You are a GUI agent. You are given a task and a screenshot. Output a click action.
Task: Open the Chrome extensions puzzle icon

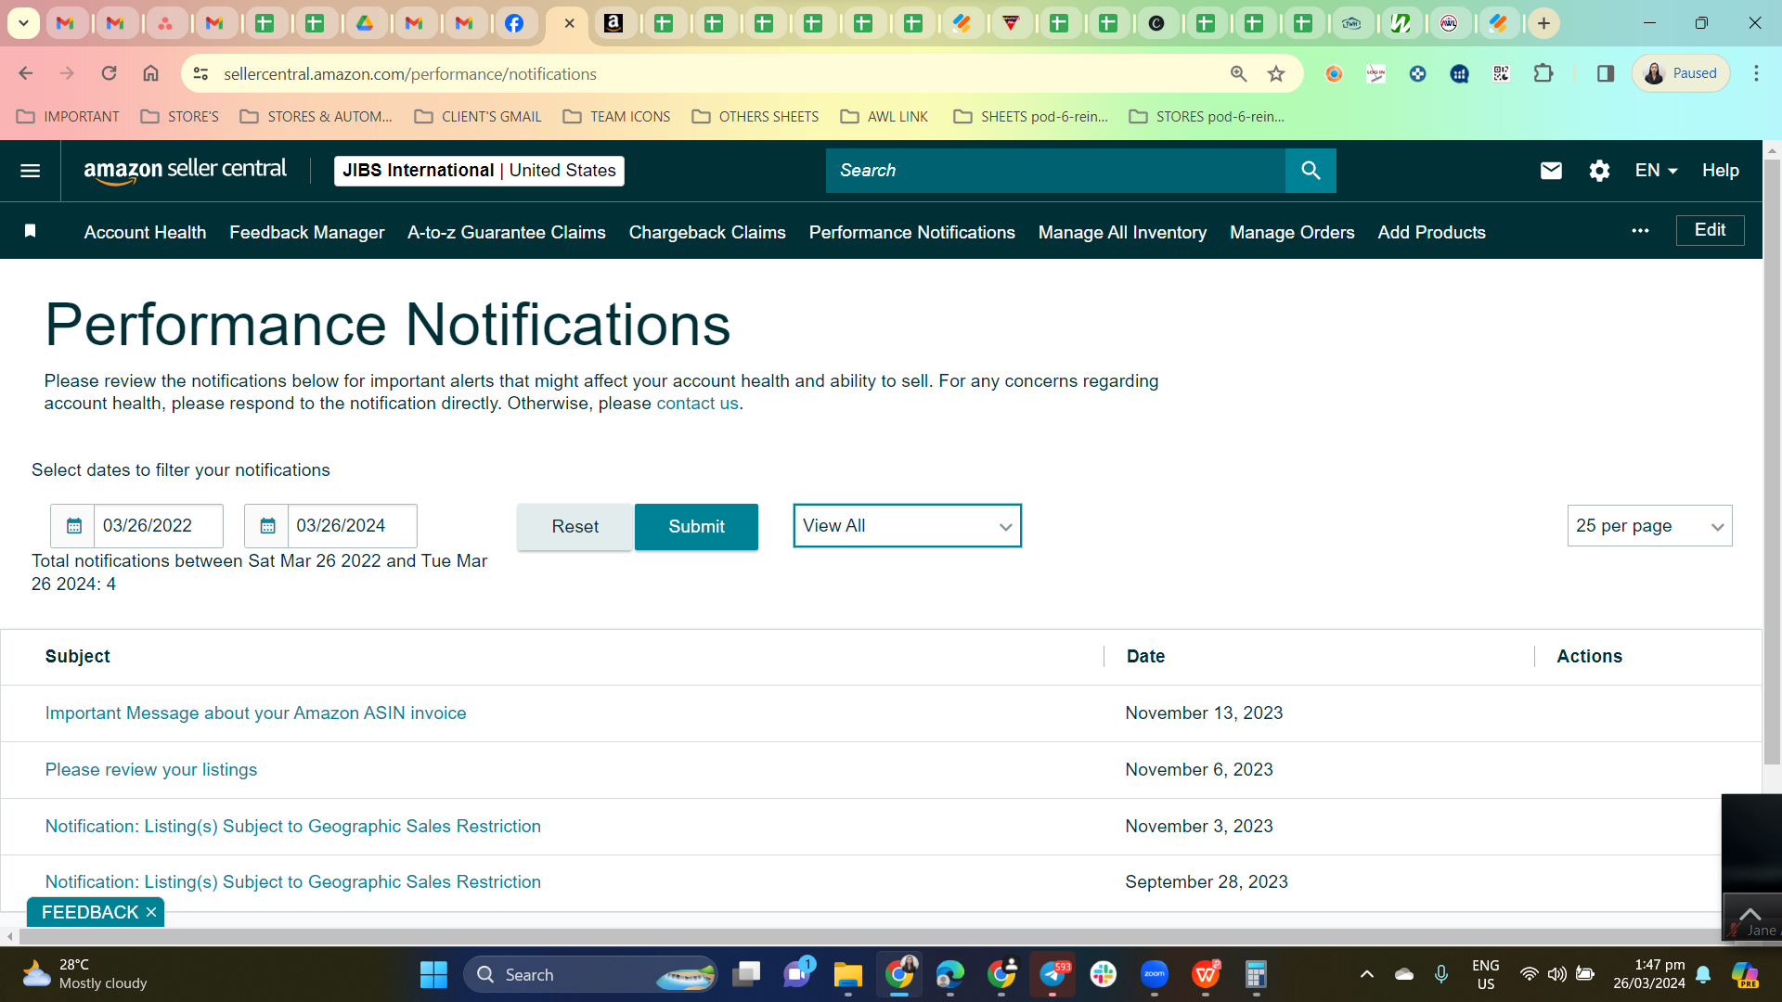[1543, 73]
